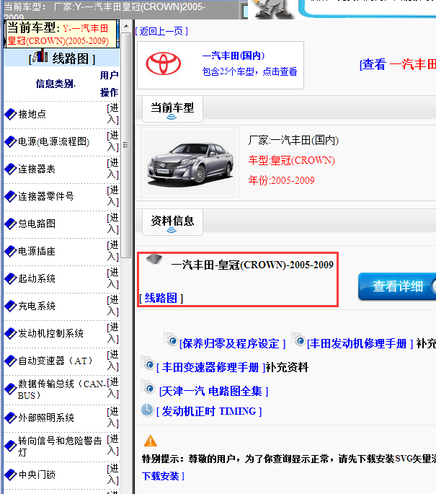This screenshot has height=494, width=436.
Task: Click the Toyota logo icon
Action: pyautogui.click(x=164, y=64)
